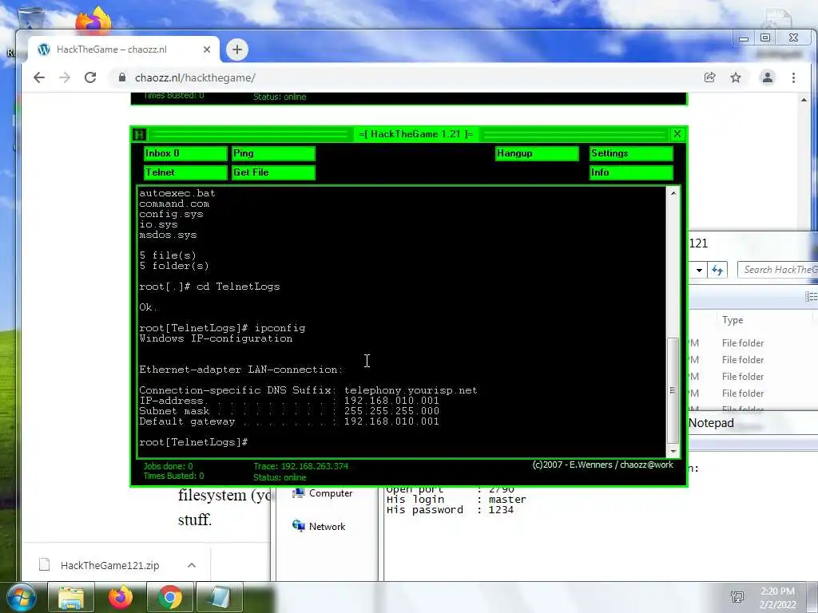Click the Firefox desktop shortcut icon
This screenshot has height=613, width=818.
pyautogui.click(x=93, y=20)
